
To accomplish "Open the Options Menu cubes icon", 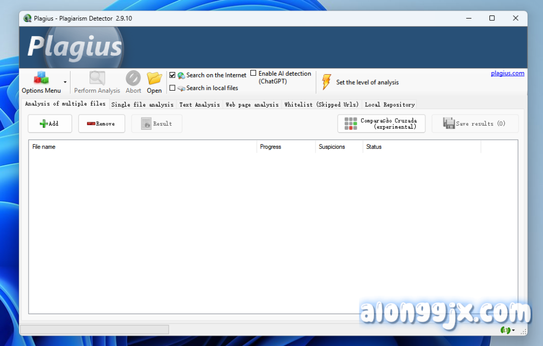I will pos(41,78).
